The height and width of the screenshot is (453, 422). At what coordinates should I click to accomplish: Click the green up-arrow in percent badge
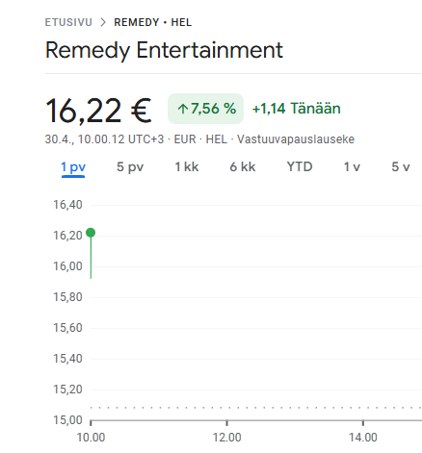pyautogui.click(x=183, y=109)
